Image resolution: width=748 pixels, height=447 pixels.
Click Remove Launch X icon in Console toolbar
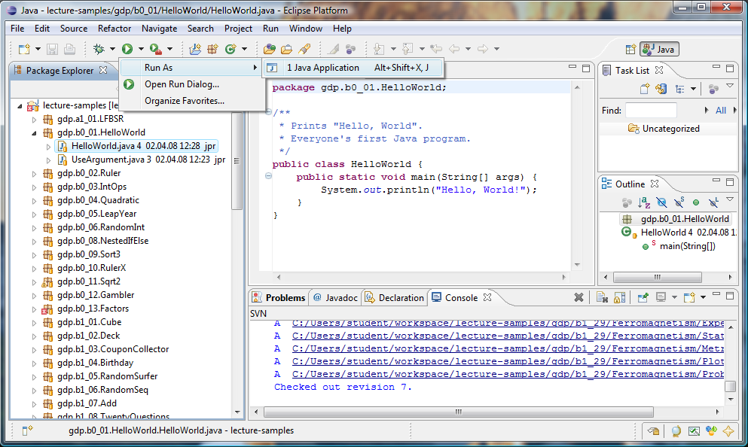pos(579,297)
